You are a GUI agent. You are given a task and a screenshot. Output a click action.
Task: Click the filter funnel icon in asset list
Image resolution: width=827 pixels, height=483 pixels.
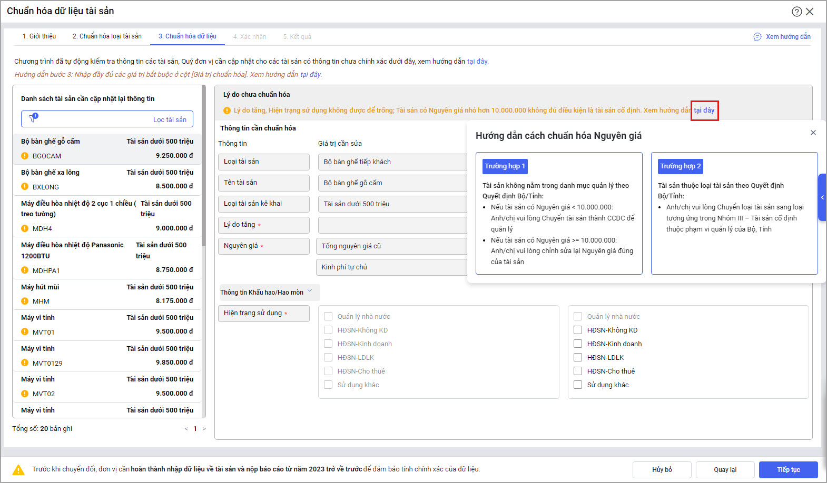coord(33,118)
